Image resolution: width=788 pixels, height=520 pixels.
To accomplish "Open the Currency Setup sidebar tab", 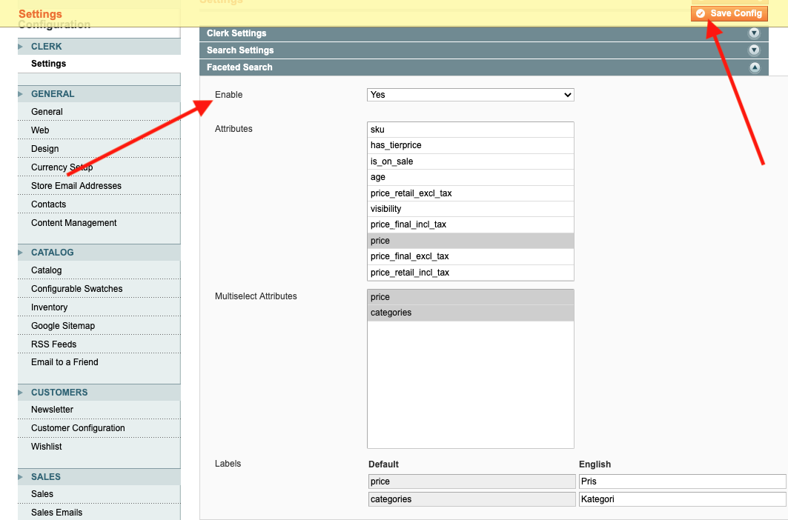I will (62, 167).
